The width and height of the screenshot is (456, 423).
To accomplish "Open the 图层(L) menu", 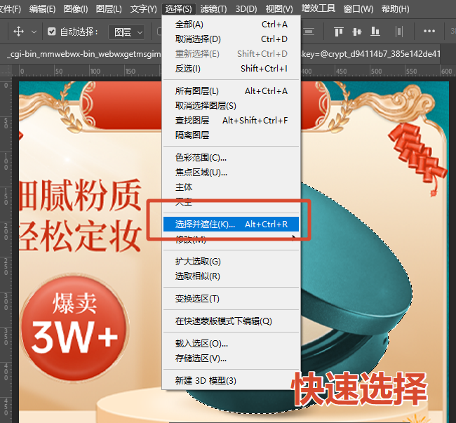I will 109,9.
